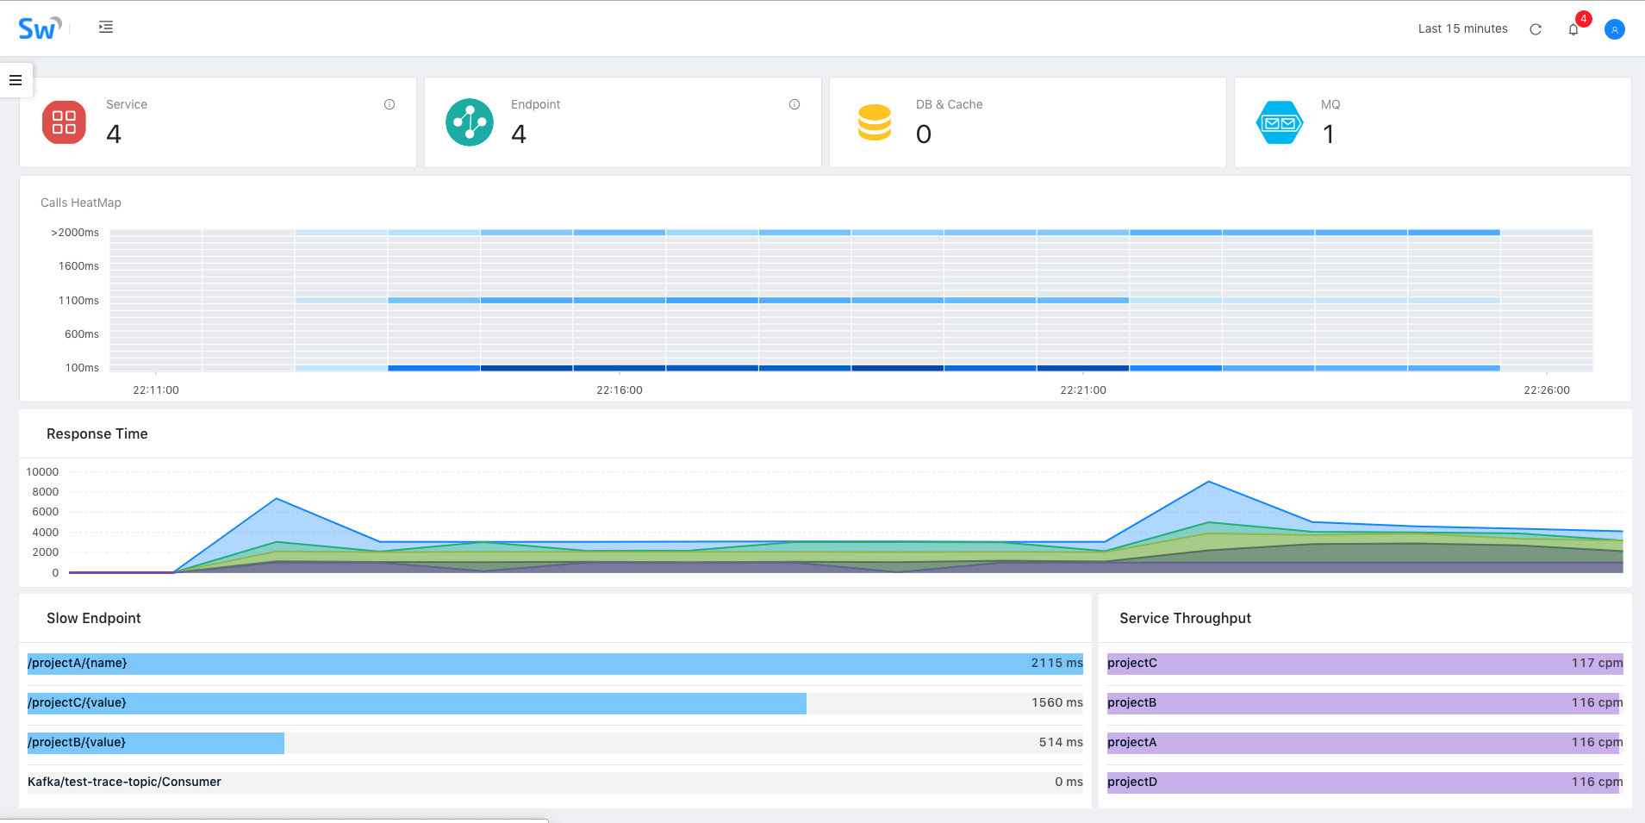Select the red Service grid icon
The width and height of the screenshot is (1645, 823).
[64, 122]
